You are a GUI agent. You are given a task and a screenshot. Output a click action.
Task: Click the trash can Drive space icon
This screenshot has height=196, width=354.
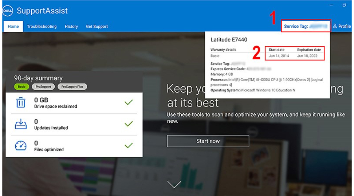point(20,103)
